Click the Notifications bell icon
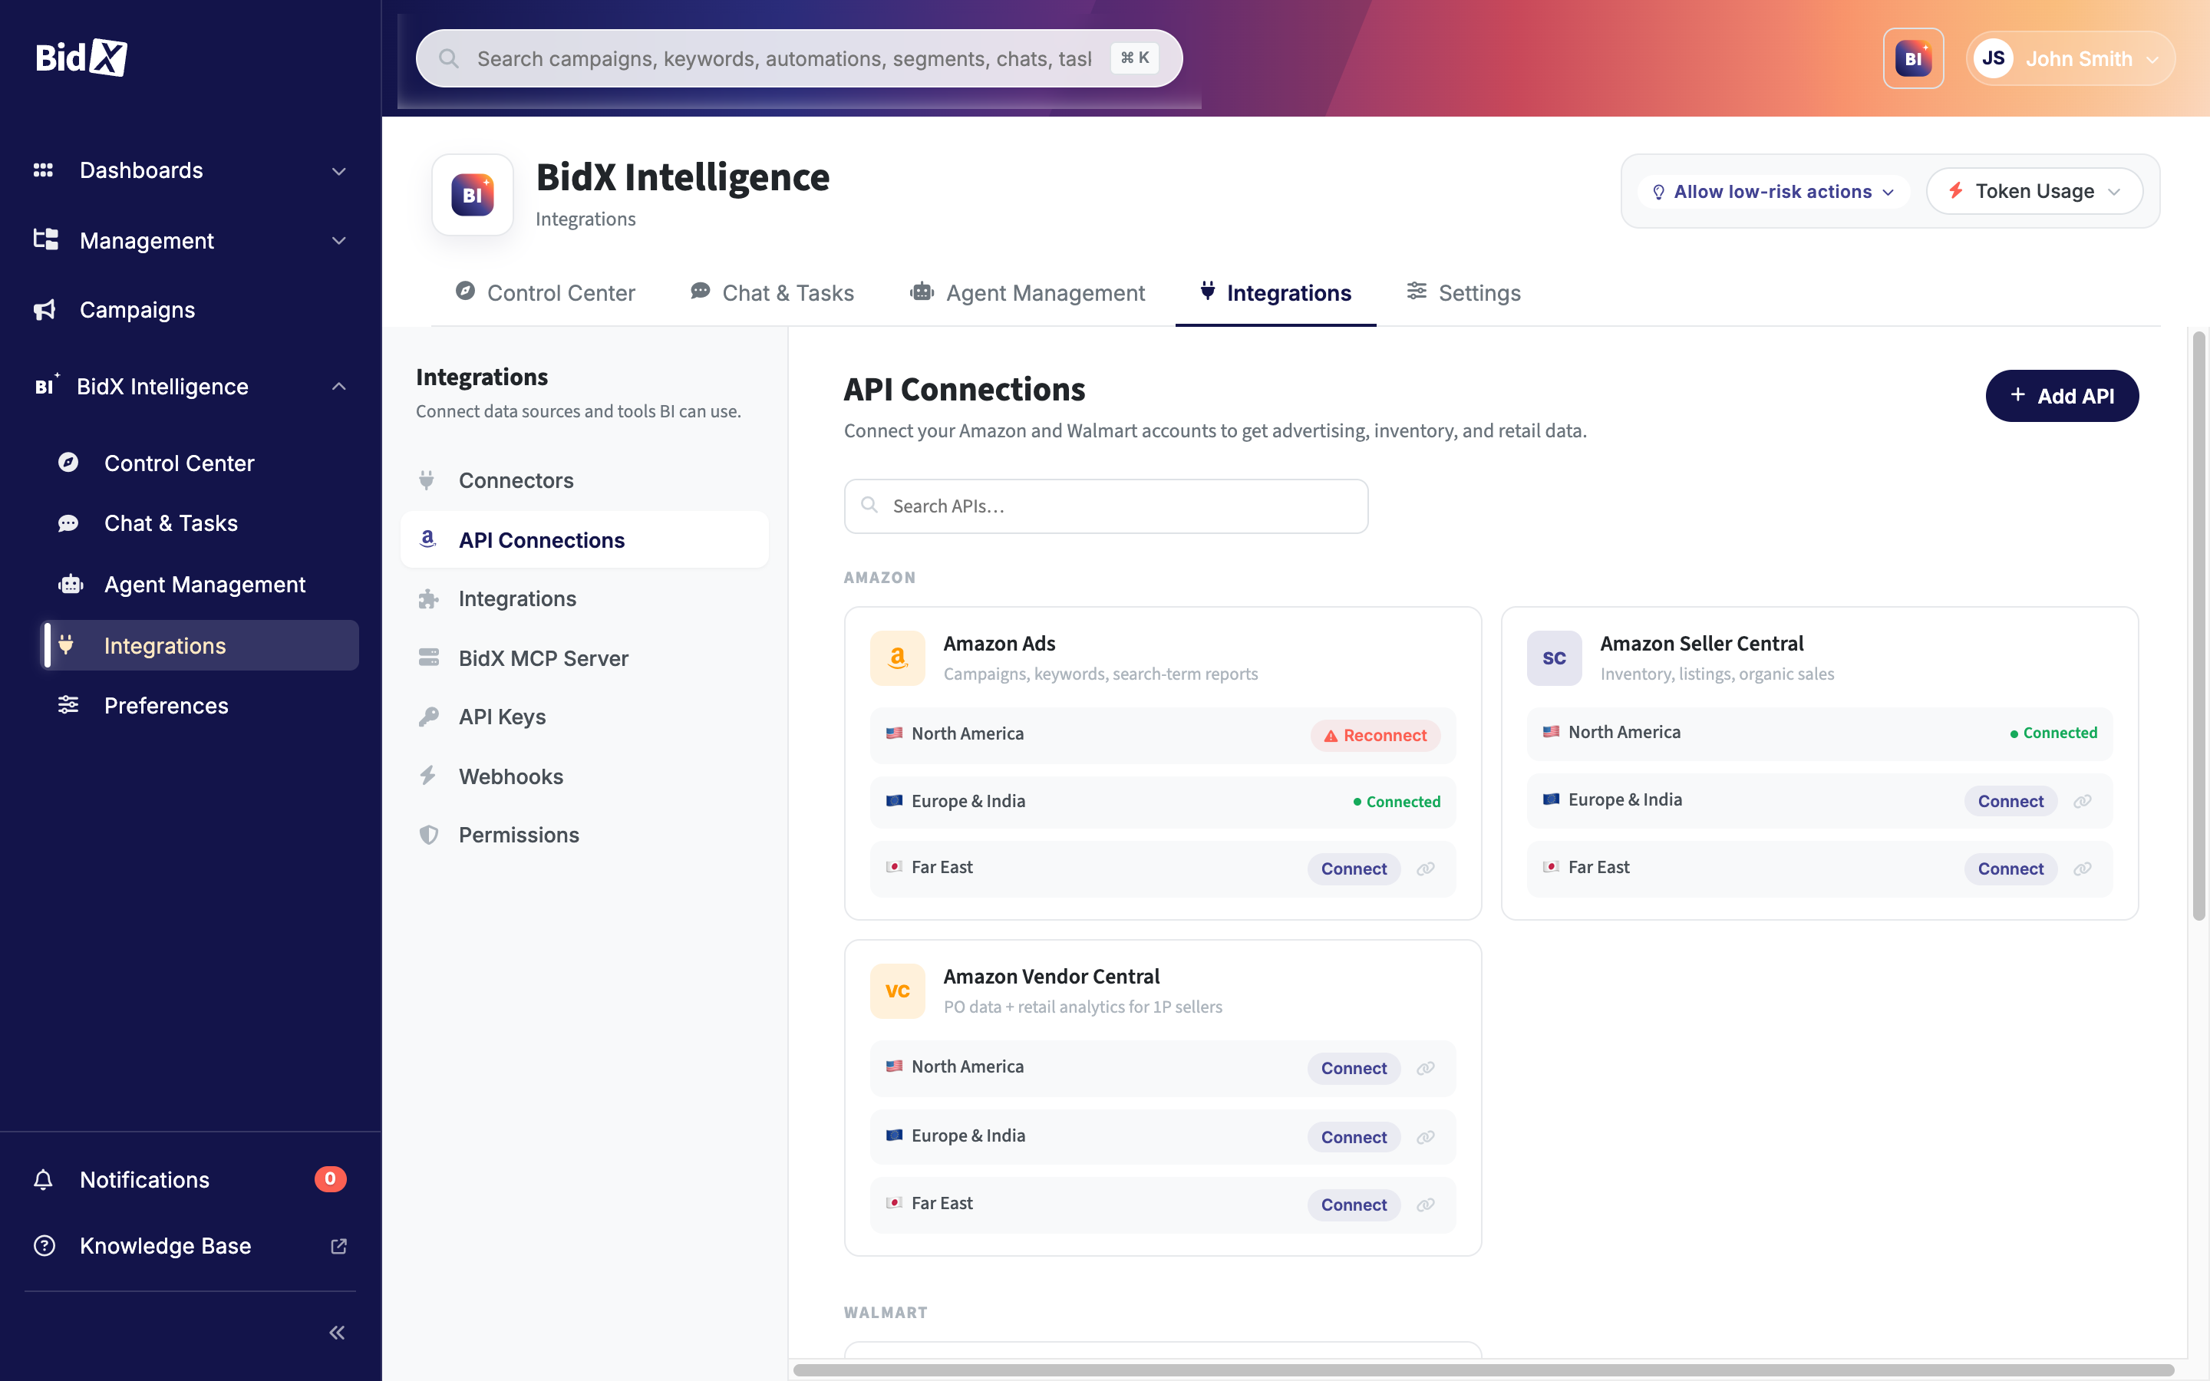Image resolution: width=2210 pixels, height=1381 pixels. [43, 1179]
